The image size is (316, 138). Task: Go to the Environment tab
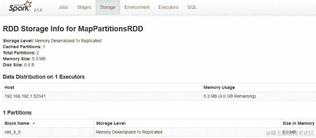[x=137, y=7]
